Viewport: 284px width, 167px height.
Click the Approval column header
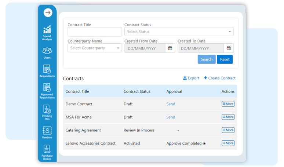click(174, 91)
